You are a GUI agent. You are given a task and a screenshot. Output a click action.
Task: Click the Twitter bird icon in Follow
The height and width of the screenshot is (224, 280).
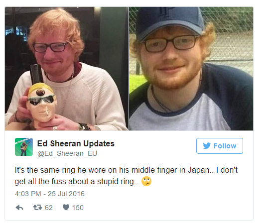(x=207, y=146)
